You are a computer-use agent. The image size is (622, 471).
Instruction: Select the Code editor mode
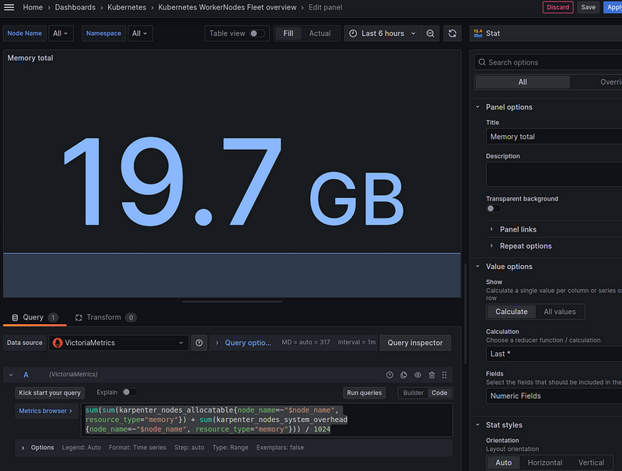(x=439, y=393)
